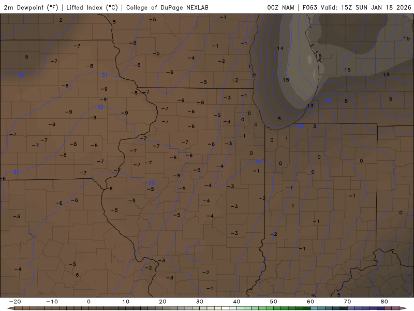Click the blue '26' dewpoint contour label
This screenshot has width=414, height=311.
tap(328, 100)
